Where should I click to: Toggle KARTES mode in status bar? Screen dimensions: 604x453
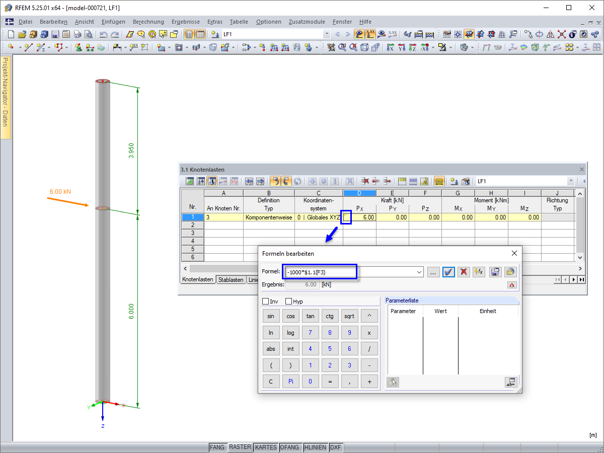pos(266,447)
